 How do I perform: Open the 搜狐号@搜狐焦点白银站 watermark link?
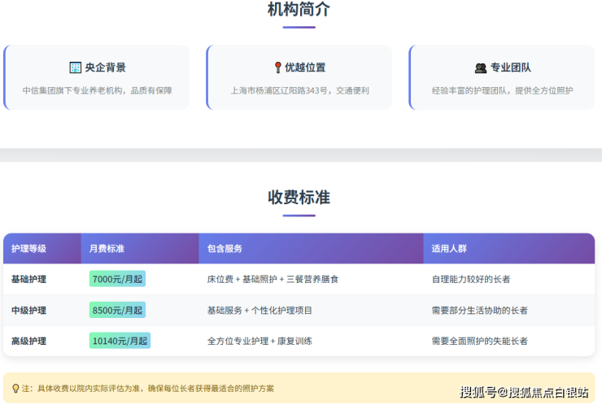point(524,392)
